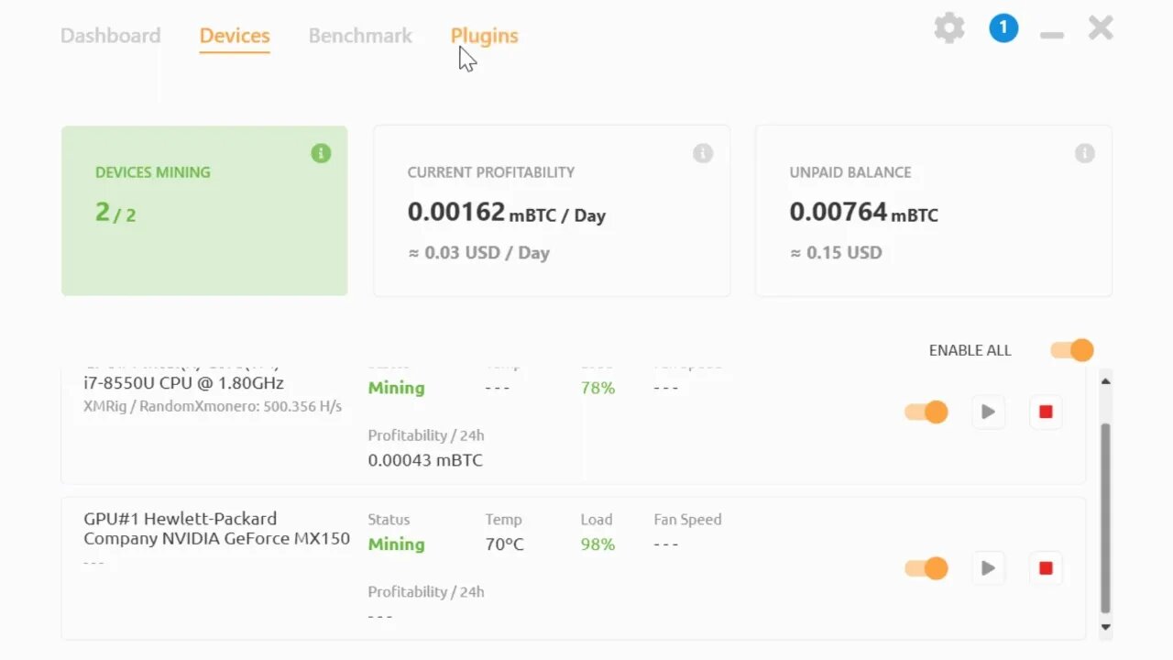Select the Devices tab
Screen dimensions: 1173x660
(x=235, y=36)
